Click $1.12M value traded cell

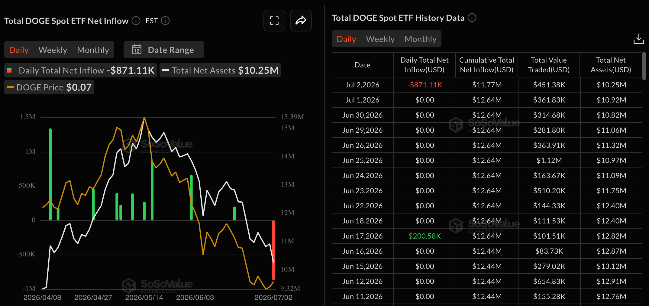pos(549,161)
